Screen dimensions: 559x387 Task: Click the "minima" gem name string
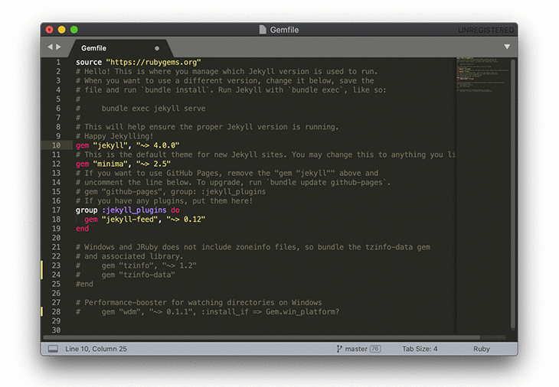point(110,164)
